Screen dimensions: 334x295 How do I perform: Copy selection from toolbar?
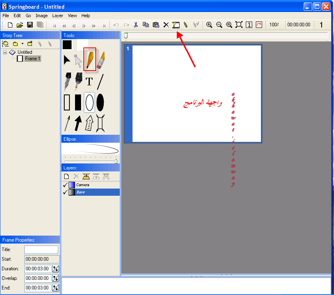click(x=146, y=25)
